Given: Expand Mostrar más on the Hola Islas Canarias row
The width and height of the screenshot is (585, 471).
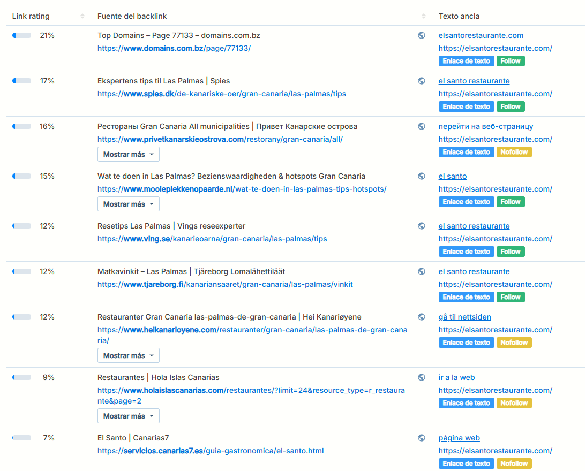Looking at the screenshot, I should [x=128, y=416].
